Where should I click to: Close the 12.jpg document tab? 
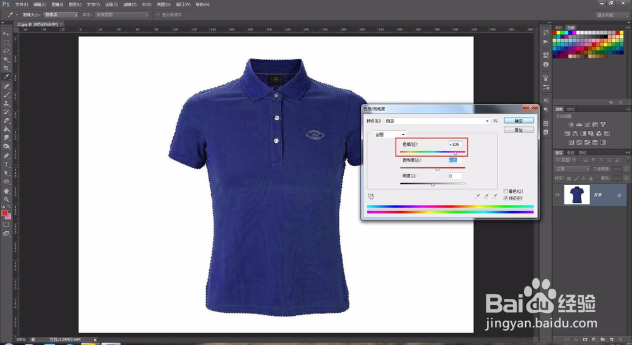[61, 24]
